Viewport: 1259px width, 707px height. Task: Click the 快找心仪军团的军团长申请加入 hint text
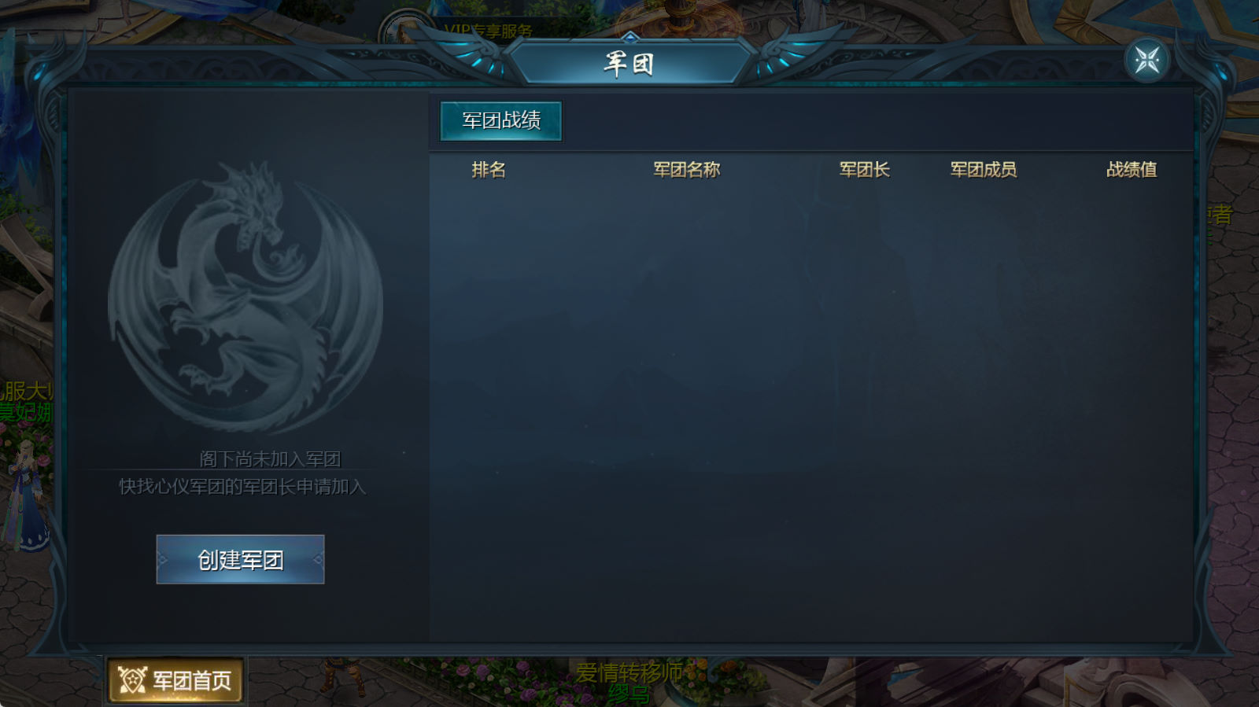[242, 487]
